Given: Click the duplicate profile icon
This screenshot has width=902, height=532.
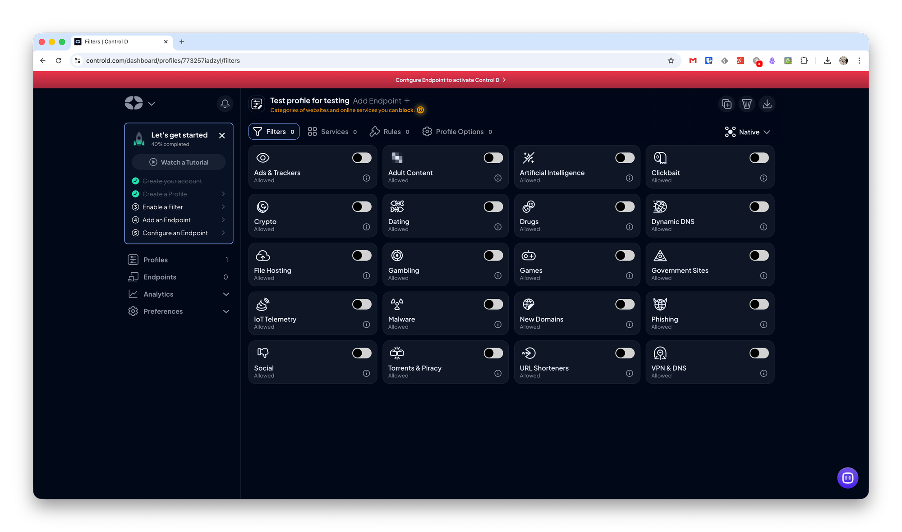Looking at the screenshot, I should pyautogui.click(x=727, y=104).
